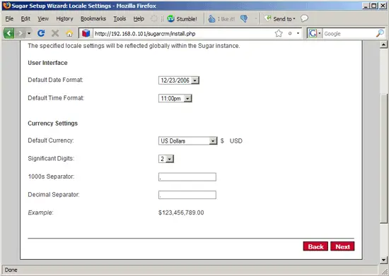Click the vertical scrollbar thumb
The height and width of the screenshot is (276, 389).
tap(383, 158)
